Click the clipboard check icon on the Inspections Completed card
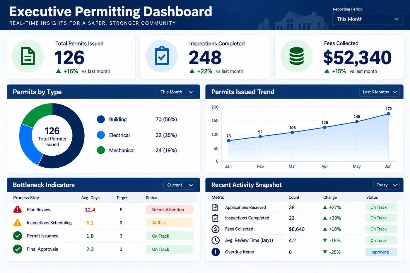Viewport: 410px width, 273px height. point(162,56)
